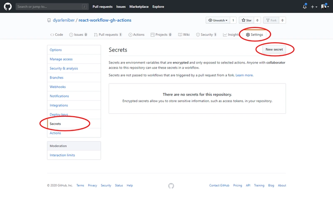
Task: Open the Privacy footer link
Action: [92, 185]
